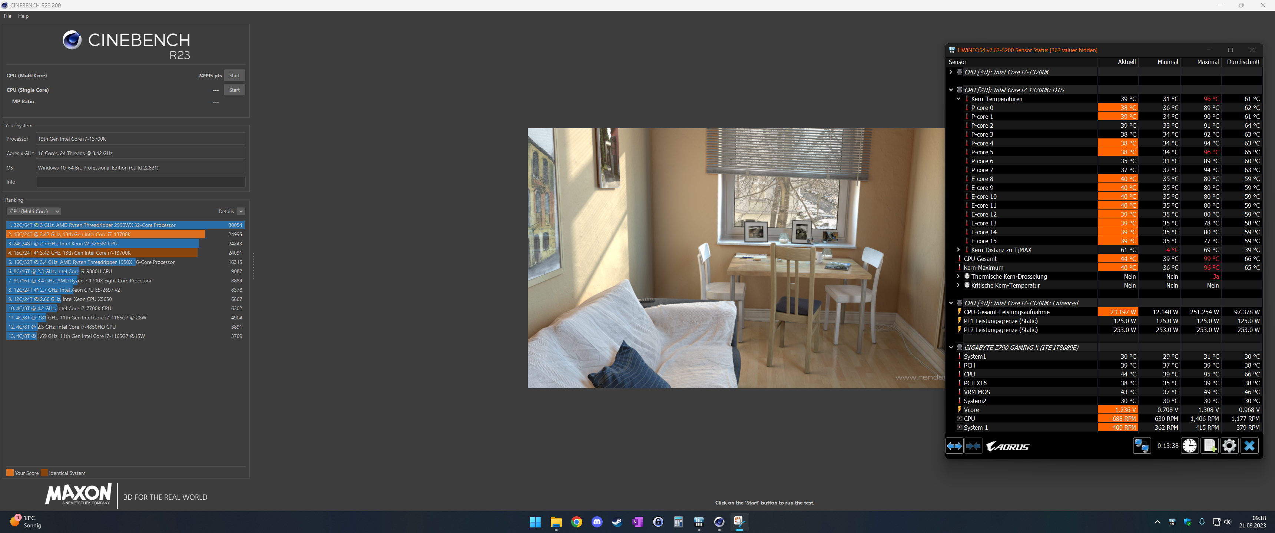
Task: Open the File menu
Action: tap(7, 16)
